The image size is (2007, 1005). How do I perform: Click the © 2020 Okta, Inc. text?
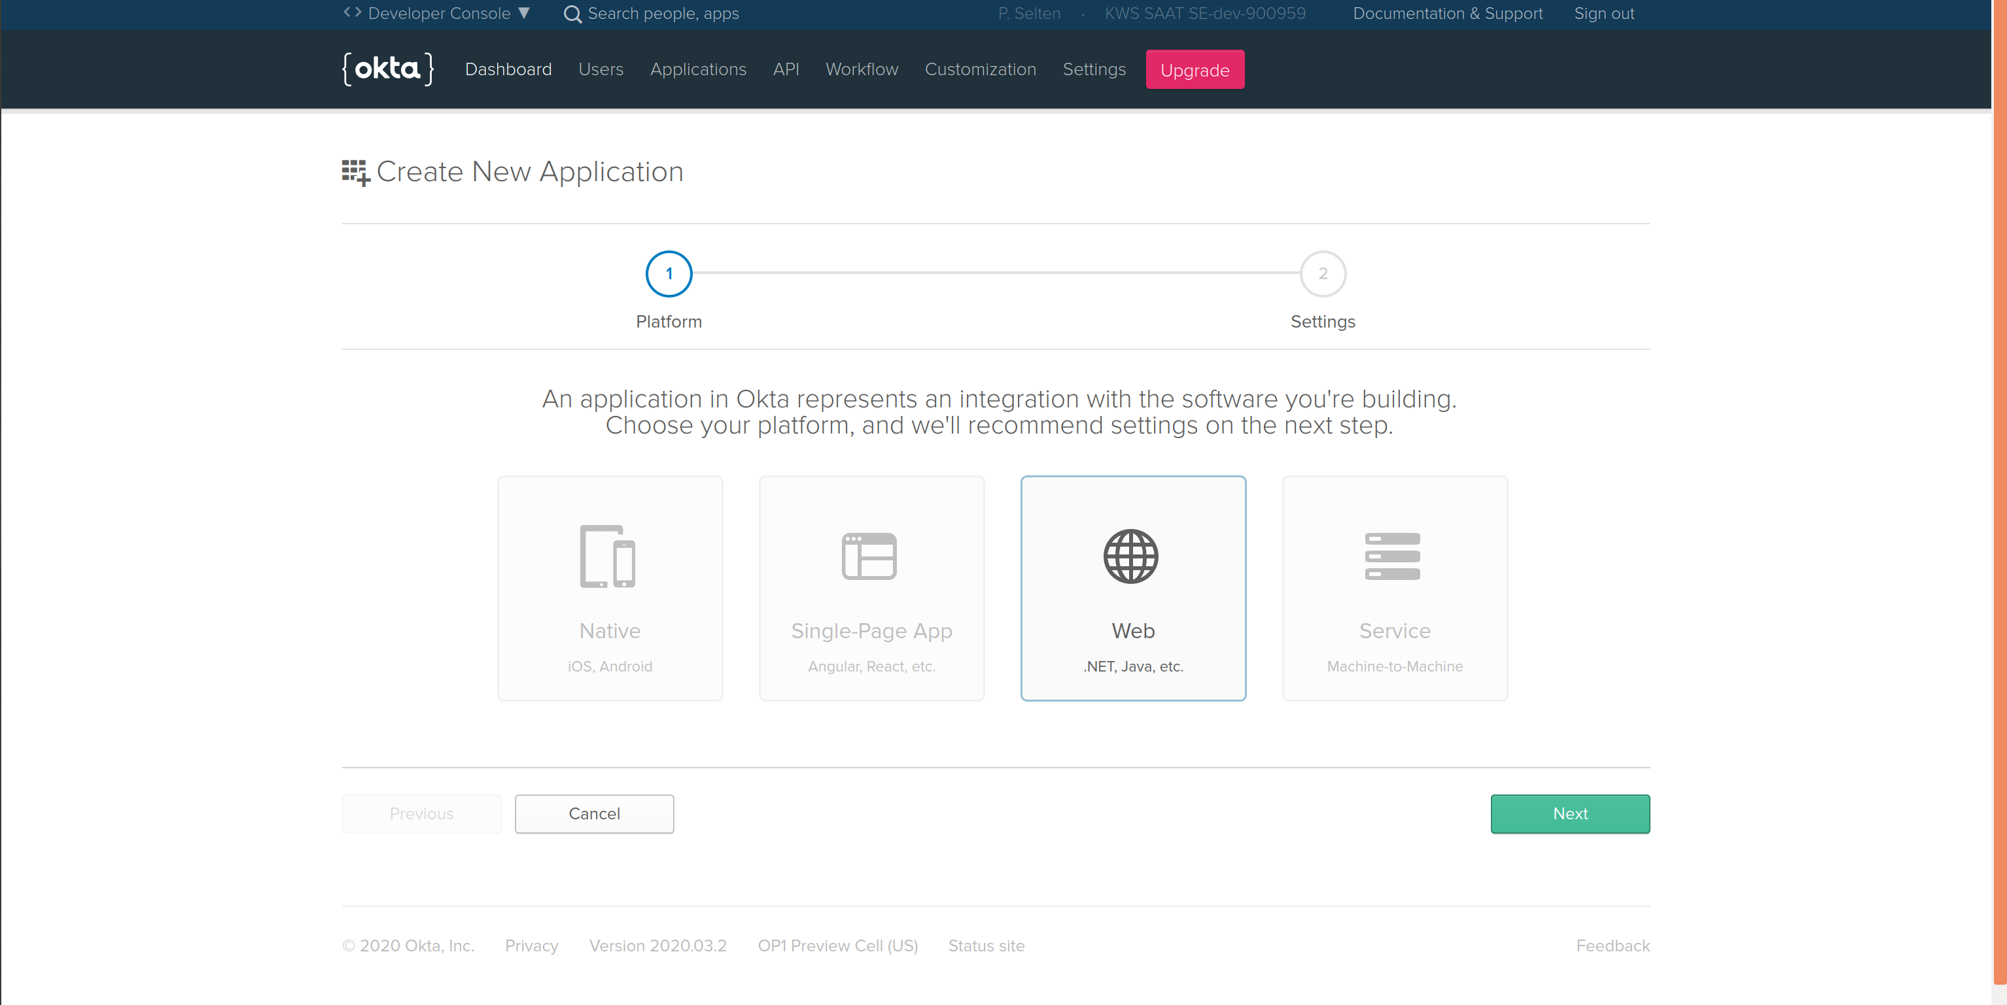coord(408,946)
